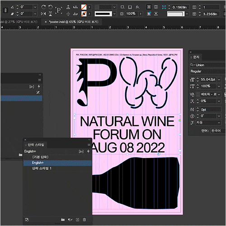Create new paragraph style with plus icon
Image resolution: width=226 pixels, height=226 pixels.
point(77,220)
